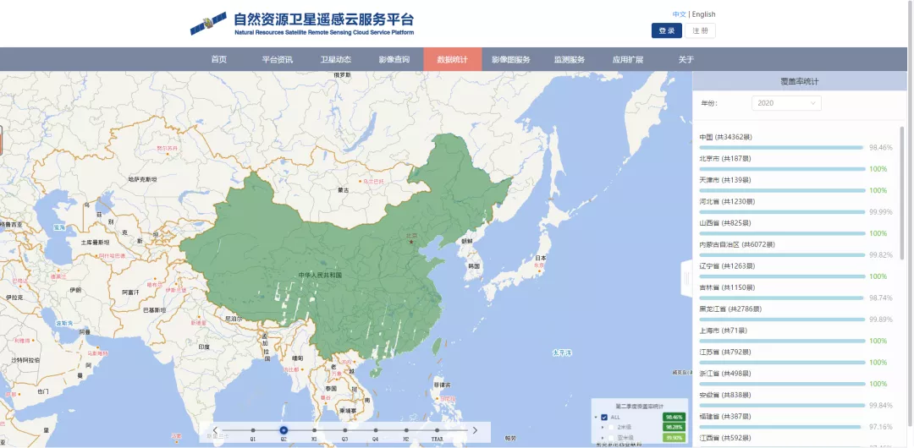Click the 第二季度覆盖率统计 legend title
Image resolution: width=914 pixels, height=448 pixels.
640,406
